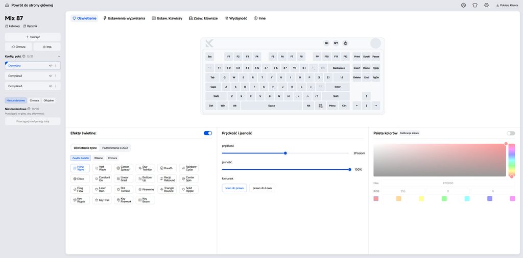Open the Oświetlenie tab
The height and width of the screenshot is (258, 523).
point(85,18)
